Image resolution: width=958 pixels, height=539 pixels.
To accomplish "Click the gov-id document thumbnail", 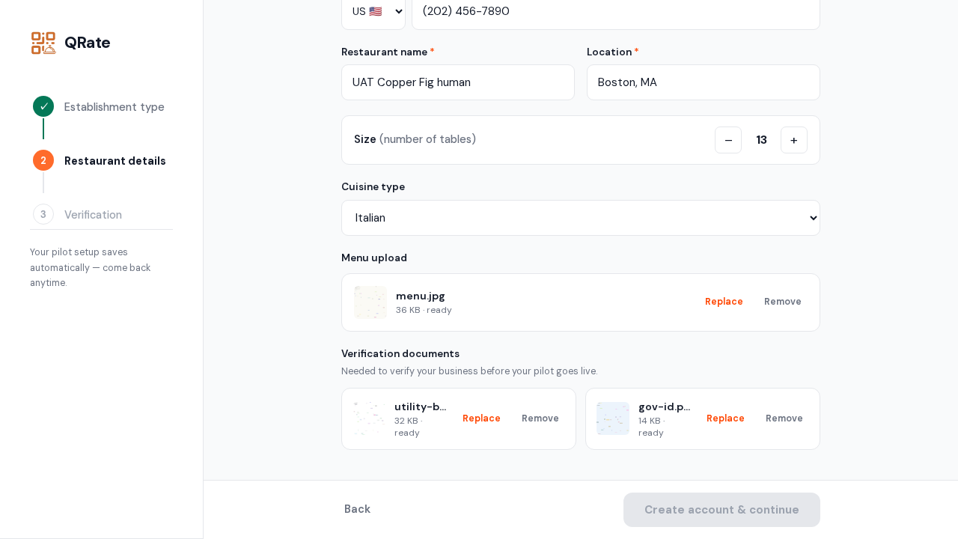I will coord(613,418).
